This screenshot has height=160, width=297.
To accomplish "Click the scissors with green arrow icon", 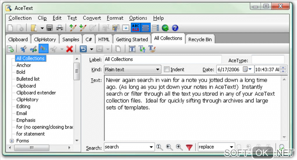I will tap(33, 49).
